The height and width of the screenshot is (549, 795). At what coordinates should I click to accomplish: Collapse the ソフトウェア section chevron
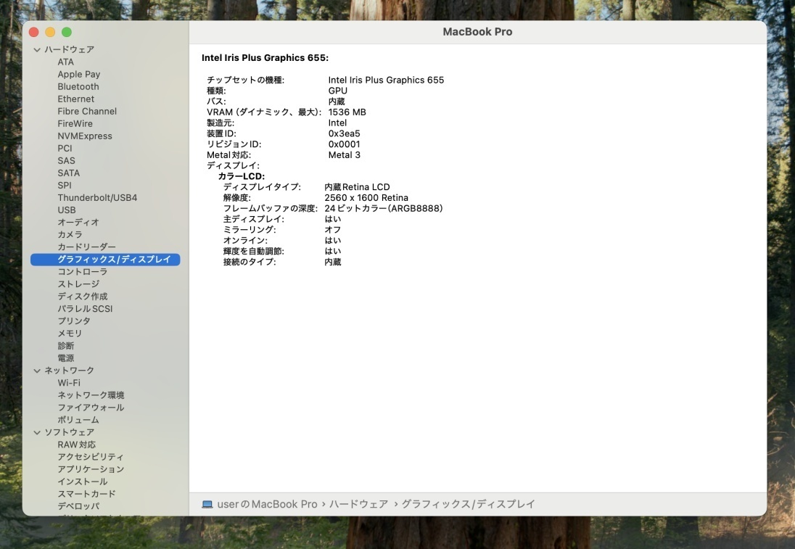pyautogui.click(x=37, y=432)
